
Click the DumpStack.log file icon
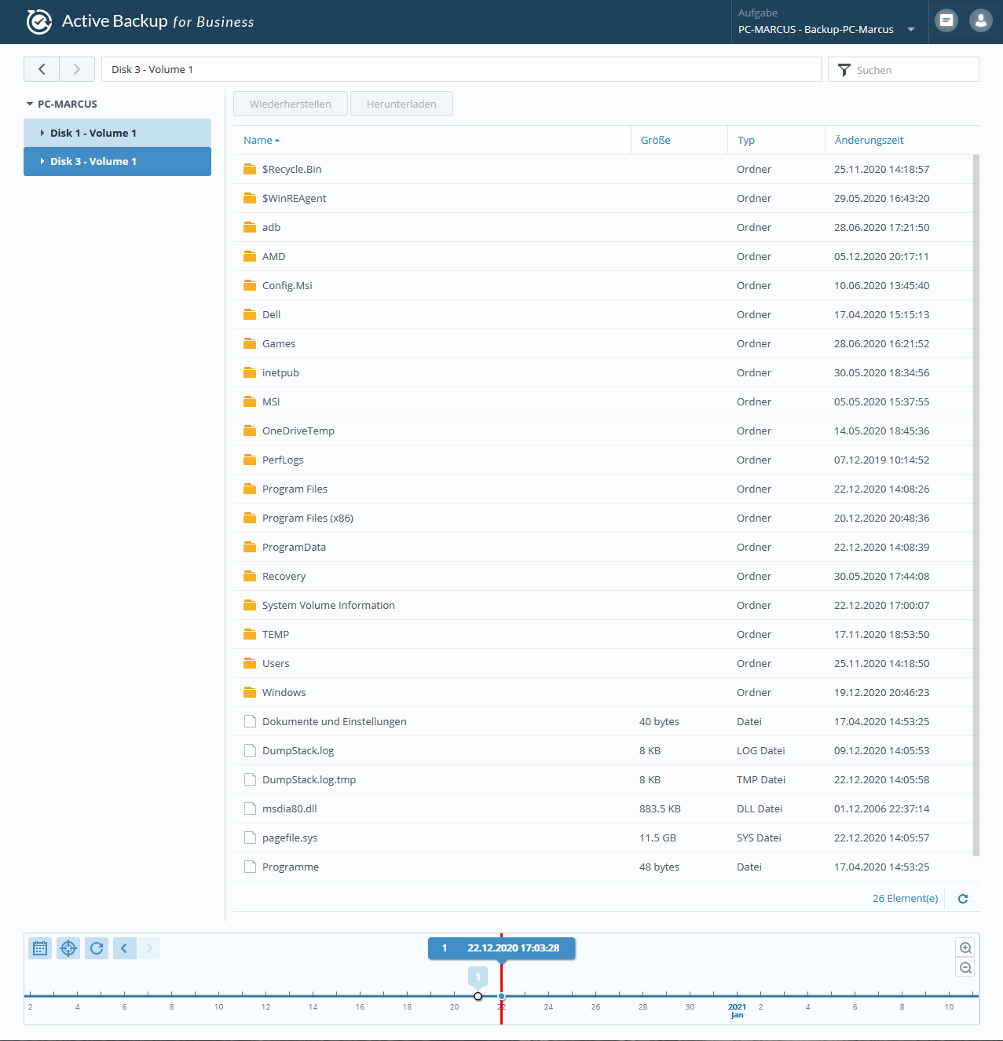[x=250, y=750]
